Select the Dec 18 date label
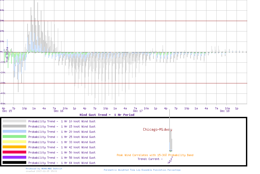The image size is (260, 174). pyautogui.click(x=225, y=111)
